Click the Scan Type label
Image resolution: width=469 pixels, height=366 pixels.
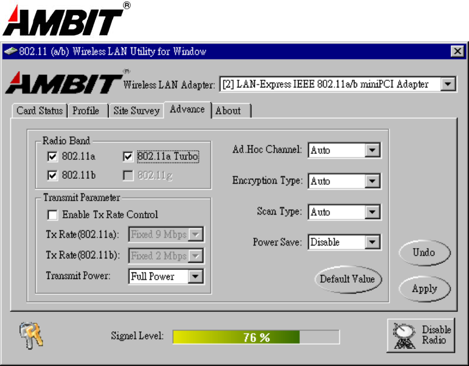click(x=280, y=212)
